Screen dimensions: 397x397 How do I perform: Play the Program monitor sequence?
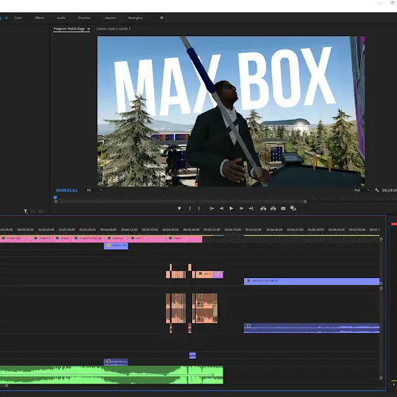231,208
